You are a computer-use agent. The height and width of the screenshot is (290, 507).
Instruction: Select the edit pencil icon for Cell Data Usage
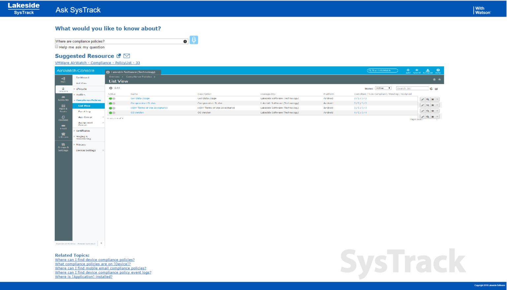click(422, 99)
